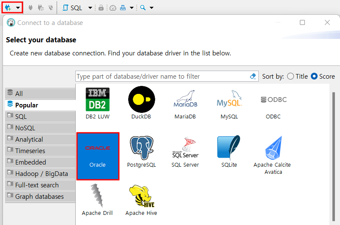
Task: Open the SQL editor button
Action: [72, 8]
